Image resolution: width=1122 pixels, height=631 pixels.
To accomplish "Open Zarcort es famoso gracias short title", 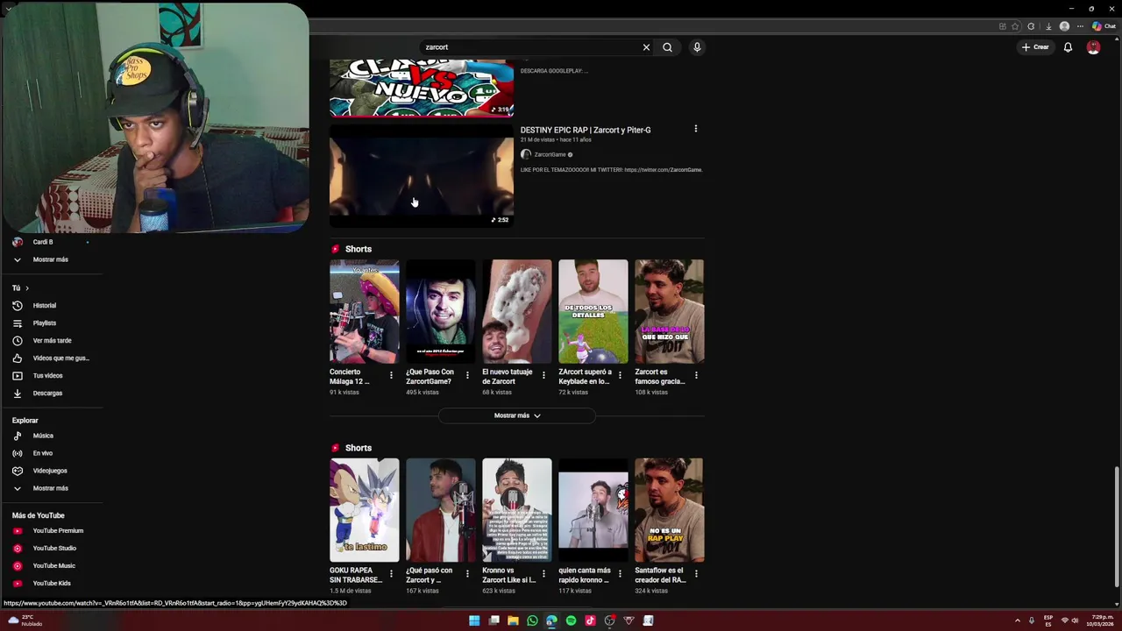I will click(660, 377).
